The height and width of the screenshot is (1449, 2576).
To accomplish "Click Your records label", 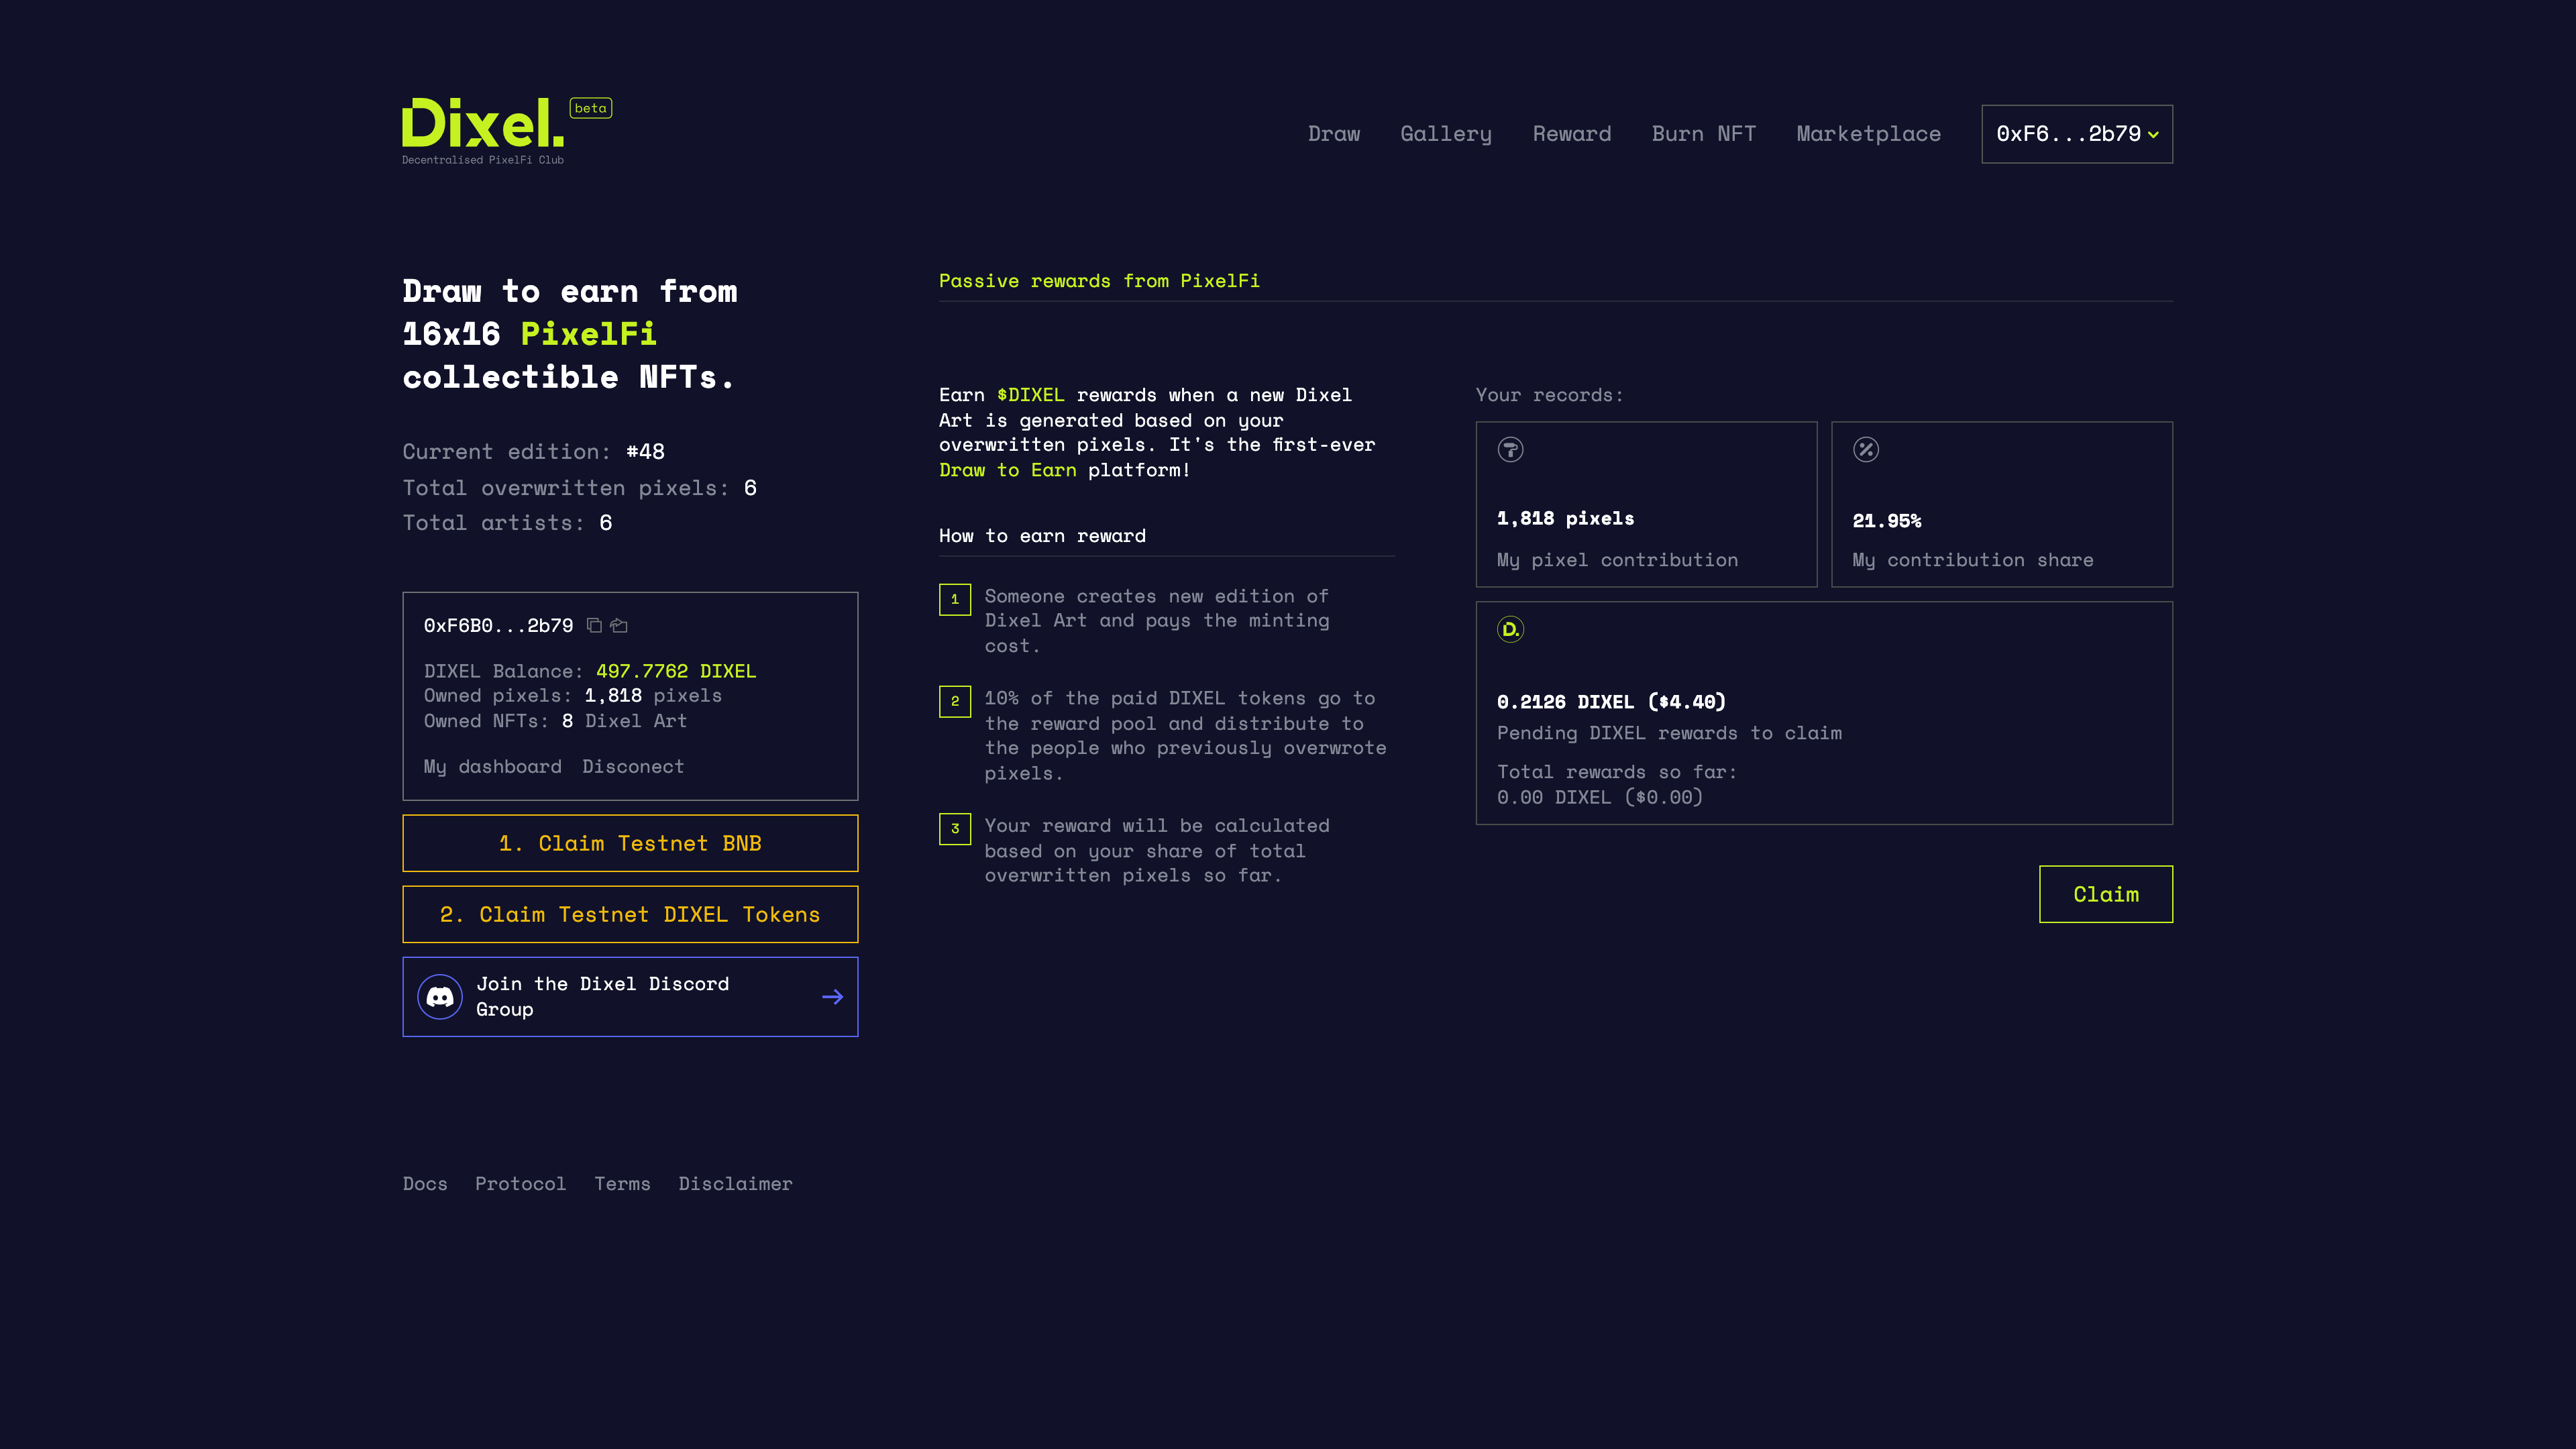I will (x=1549, y=395).
